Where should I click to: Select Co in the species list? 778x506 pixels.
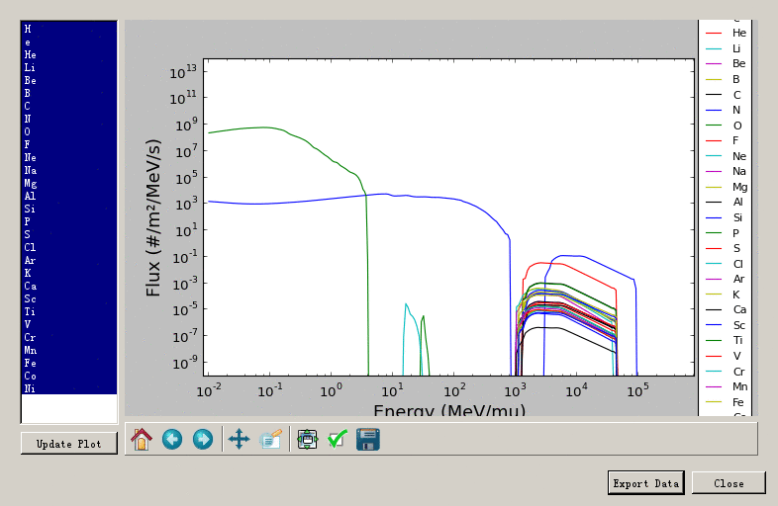(x=69, y=377)
